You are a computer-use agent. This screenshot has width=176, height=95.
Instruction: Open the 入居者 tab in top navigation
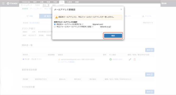pos(69,2)
